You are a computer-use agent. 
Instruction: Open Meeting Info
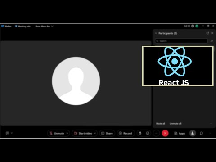click(x=22, y=26)
